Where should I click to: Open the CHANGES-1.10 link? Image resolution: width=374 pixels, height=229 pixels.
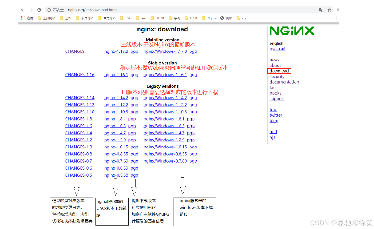pos(80,112)
